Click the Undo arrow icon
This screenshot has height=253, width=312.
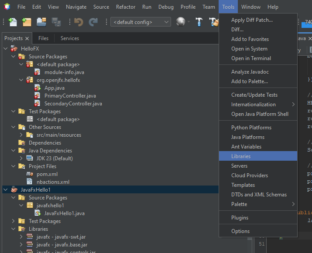tap(79, 22)
